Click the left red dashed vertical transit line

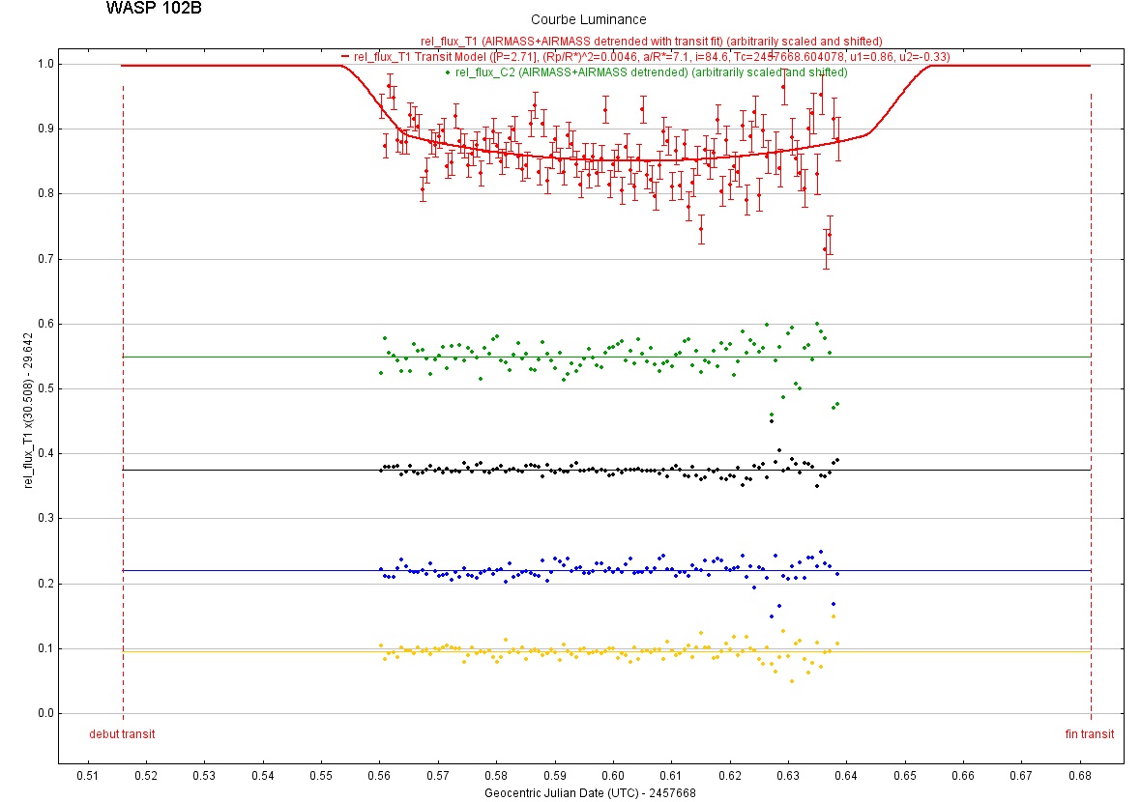[x=123, y=387]
